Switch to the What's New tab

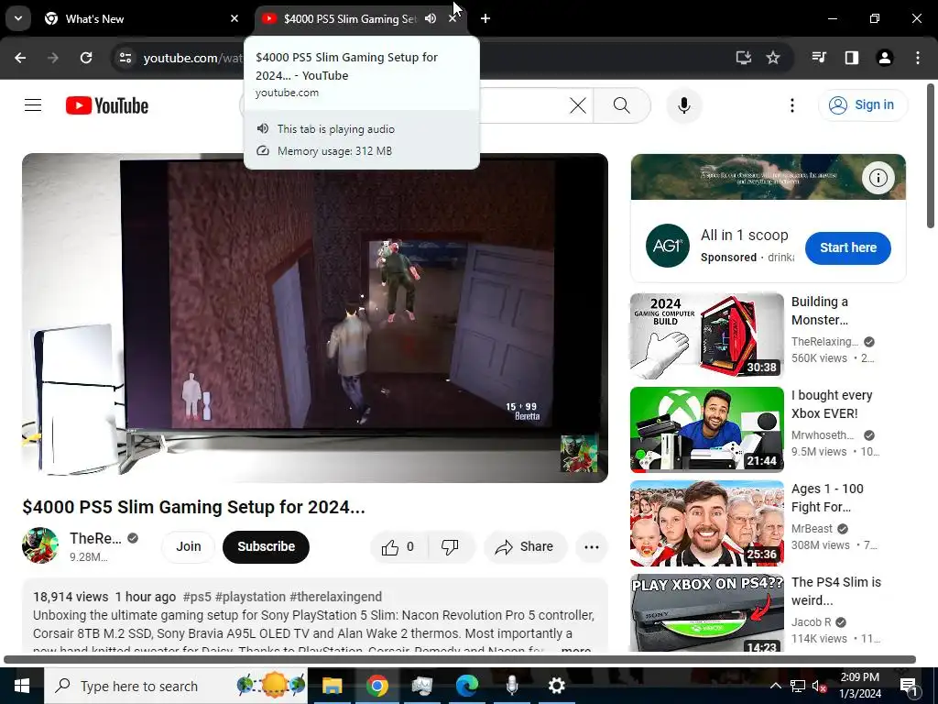(x=142, y=18)
